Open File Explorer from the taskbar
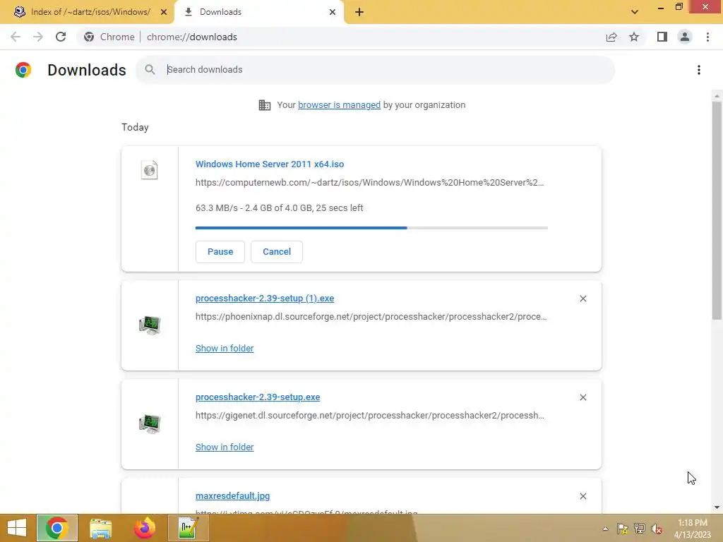Screen dimensions: 723x542 point(100,528)
